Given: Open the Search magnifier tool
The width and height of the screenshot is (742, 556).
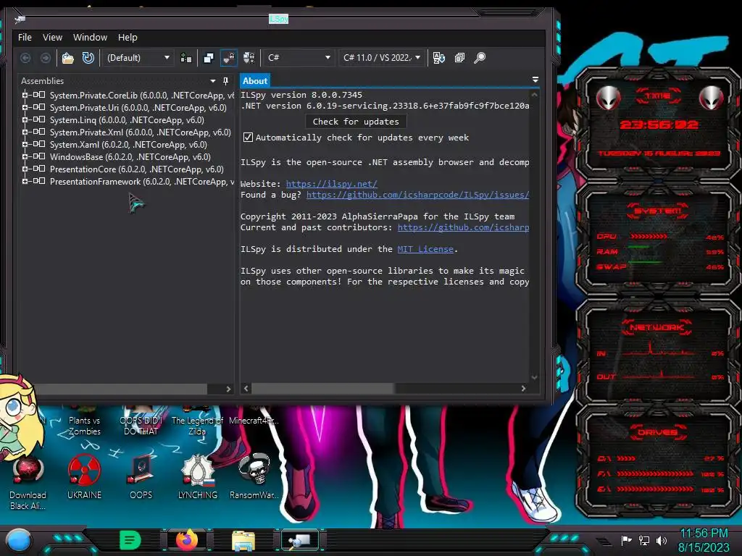Looking at the screenshot, I should [480, 58].
